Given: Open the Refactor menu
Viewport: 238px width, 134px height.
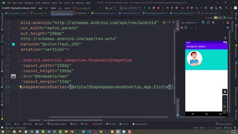Looking at the screenshot, I should [x=46, y=3].
